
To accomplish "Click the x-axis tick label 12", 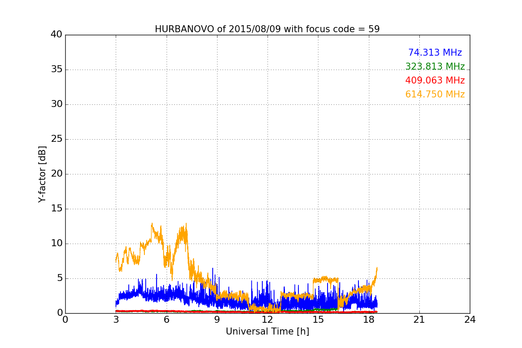I will pyautogui.click(x=267, y=320).
